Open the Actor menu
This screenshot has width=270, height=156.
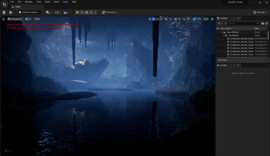click(x=66, y=2)
